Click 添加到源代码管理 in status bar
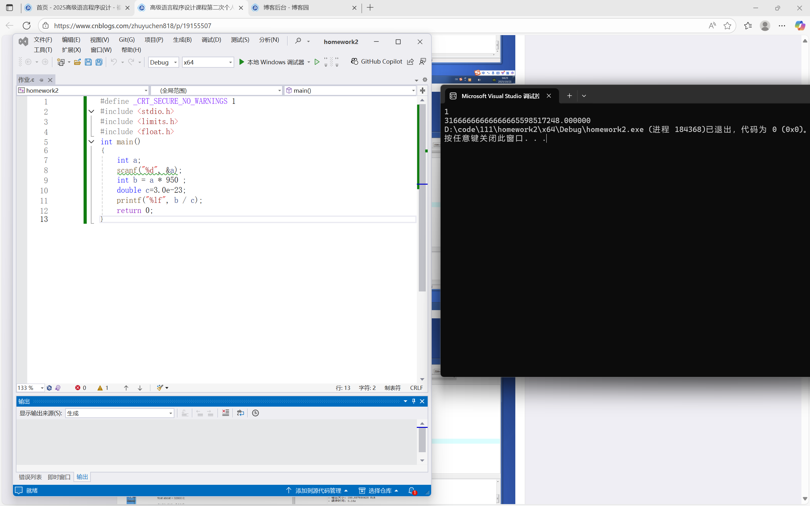The image size is (810, 506). pos(318,490)
